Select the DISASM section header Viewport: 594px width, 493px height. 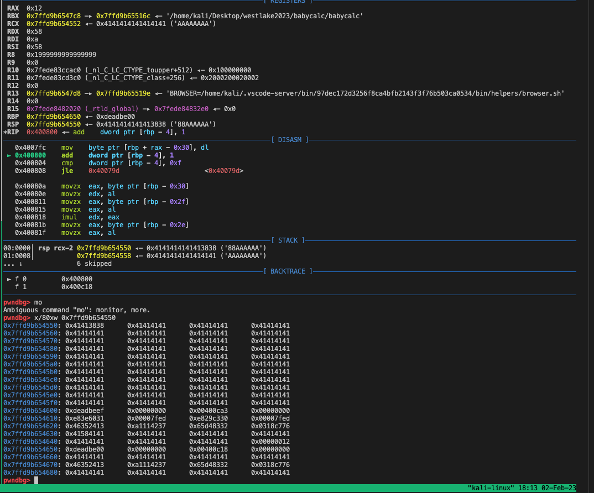click(x=290, y=140)
